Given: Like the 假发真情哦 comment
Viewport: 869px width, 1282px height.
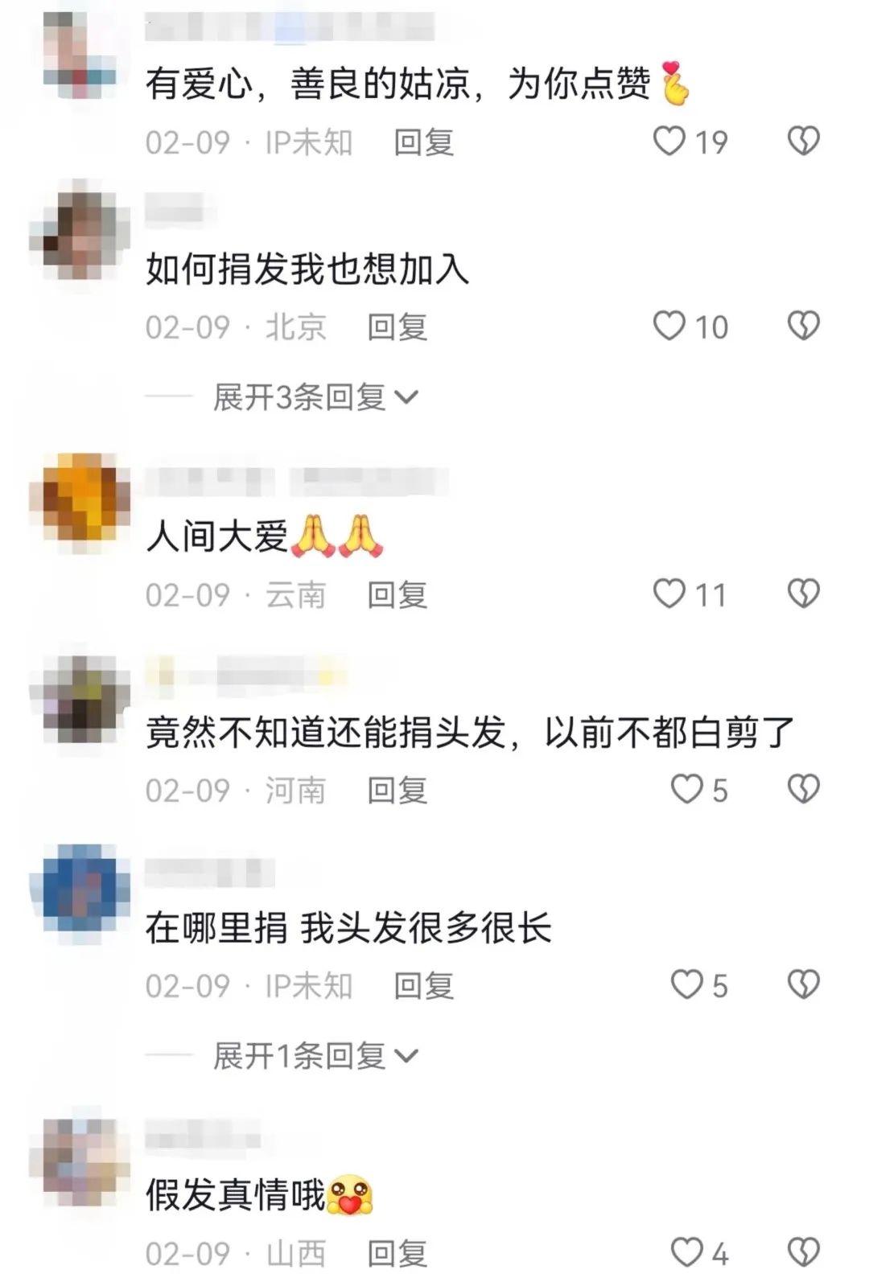Looking at the screenshot, I should (x=686, y=1252).
